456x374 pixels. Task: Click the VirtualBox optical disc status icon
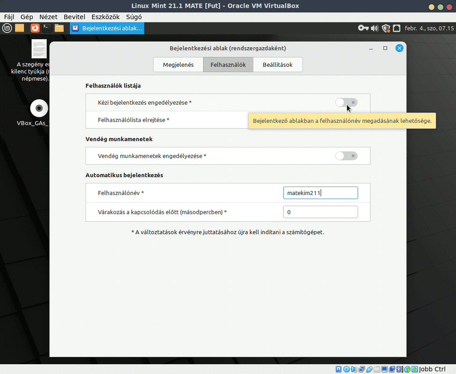coord(347,369)
